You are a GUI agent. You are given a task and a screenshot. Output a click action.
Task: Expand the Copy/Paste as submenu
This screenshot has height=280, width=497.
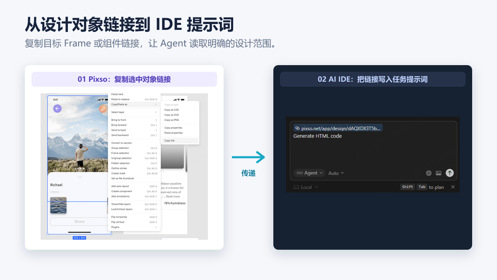(134, 105)
